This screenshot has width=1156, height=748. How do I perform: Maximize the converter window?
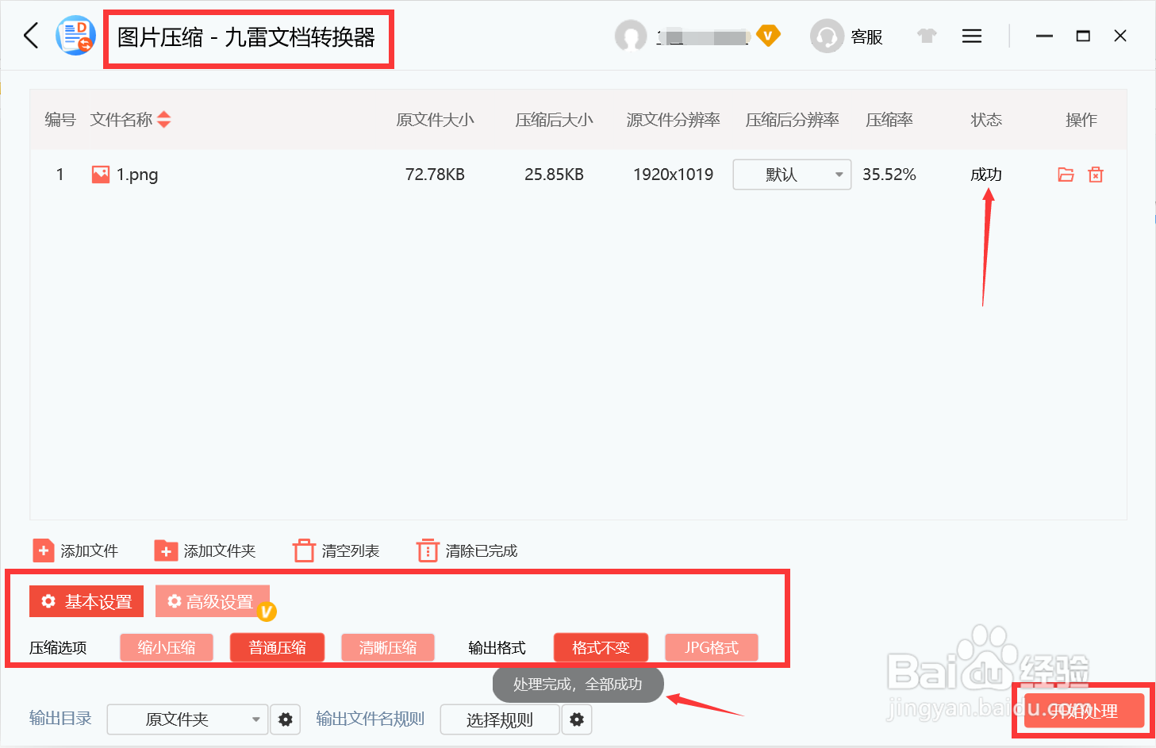coord(1083,36)
